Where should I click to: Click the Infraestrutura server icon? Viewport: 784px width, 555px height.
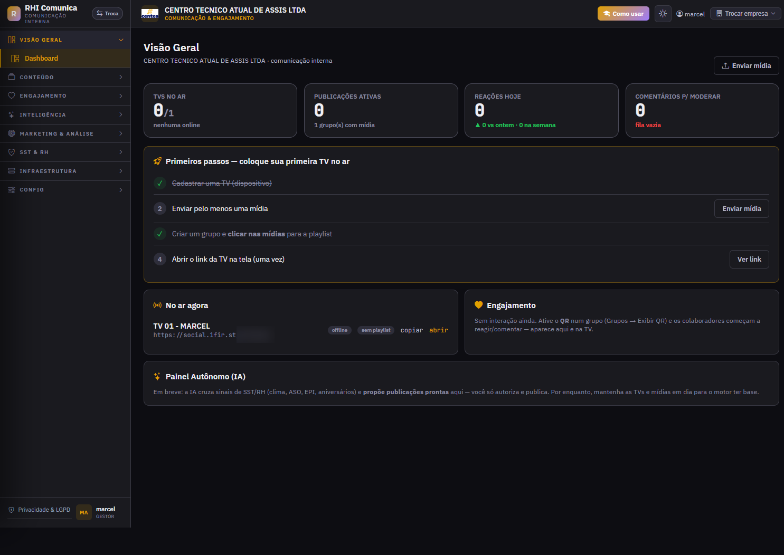click(x=12, y=171)
